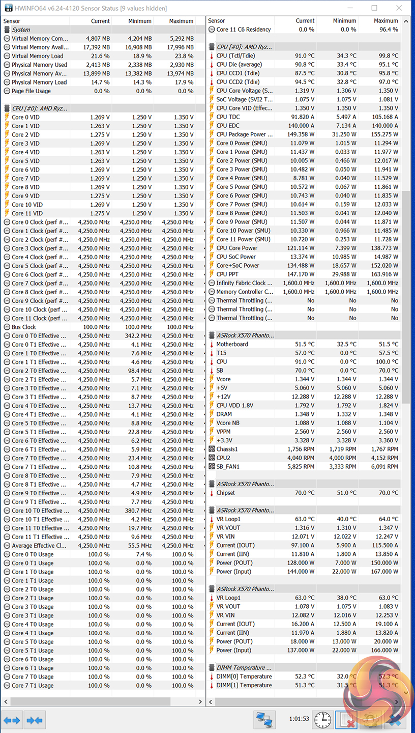The image size is (415, 733).
Task: Click the vertical scrollbar up arrow
Action: pyautogui.click(x=405, y=21)
